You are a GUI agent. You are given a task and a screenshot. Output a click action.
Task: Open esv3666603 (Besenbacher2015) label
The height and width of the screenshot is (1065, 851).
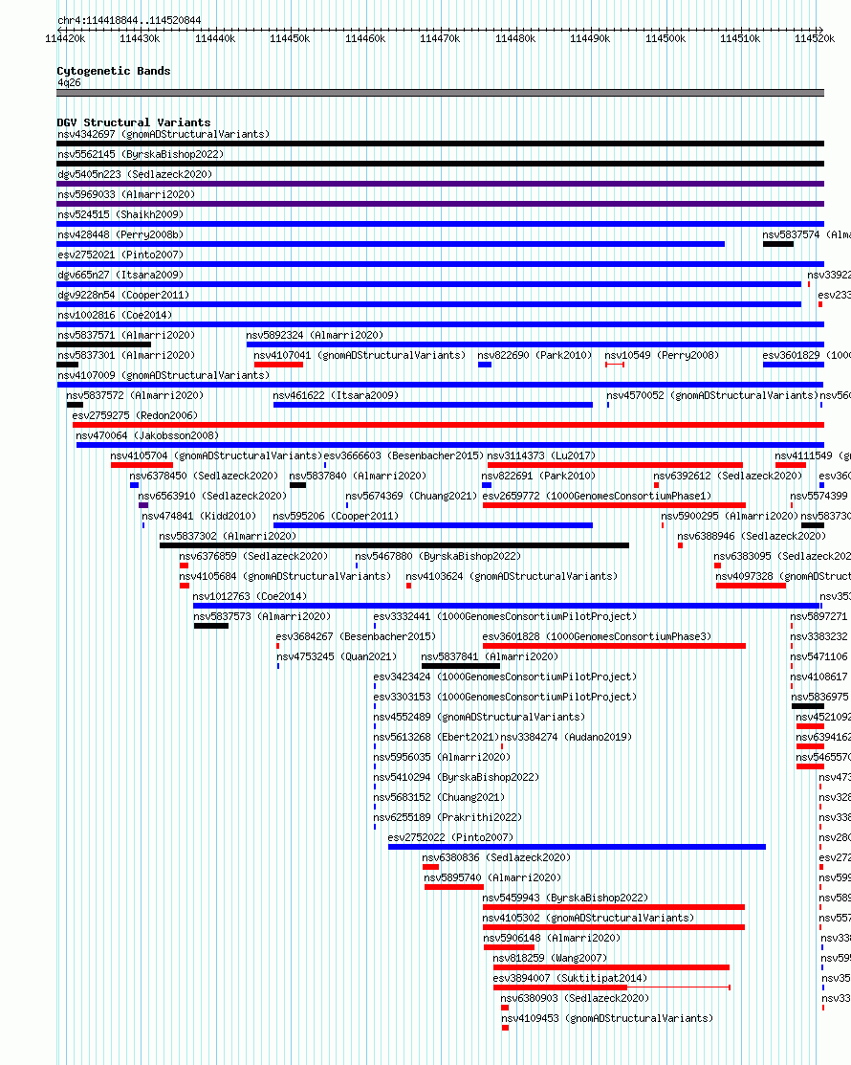pos(404,455)
